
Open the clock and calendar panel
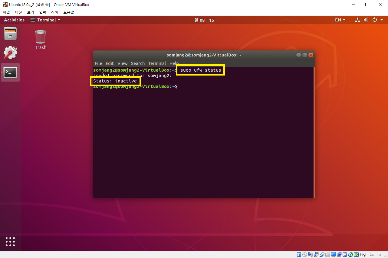[204, 20]
